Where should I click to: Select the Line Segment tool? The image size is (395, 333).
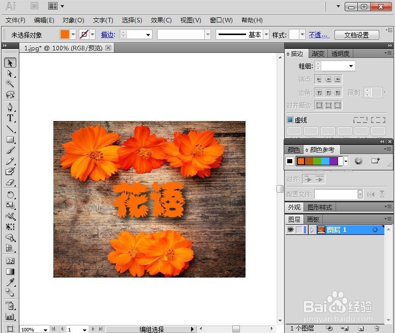coord(10,129)
